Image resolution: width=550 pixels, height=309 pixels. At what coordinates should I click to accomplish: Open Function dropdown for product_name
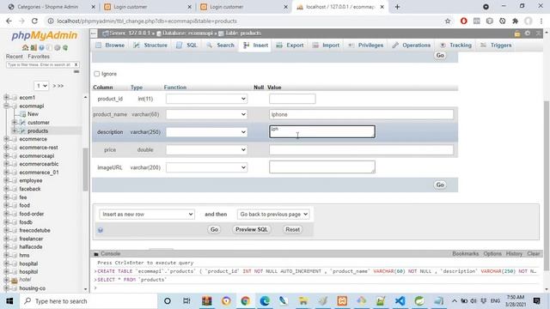click(206, 114)
